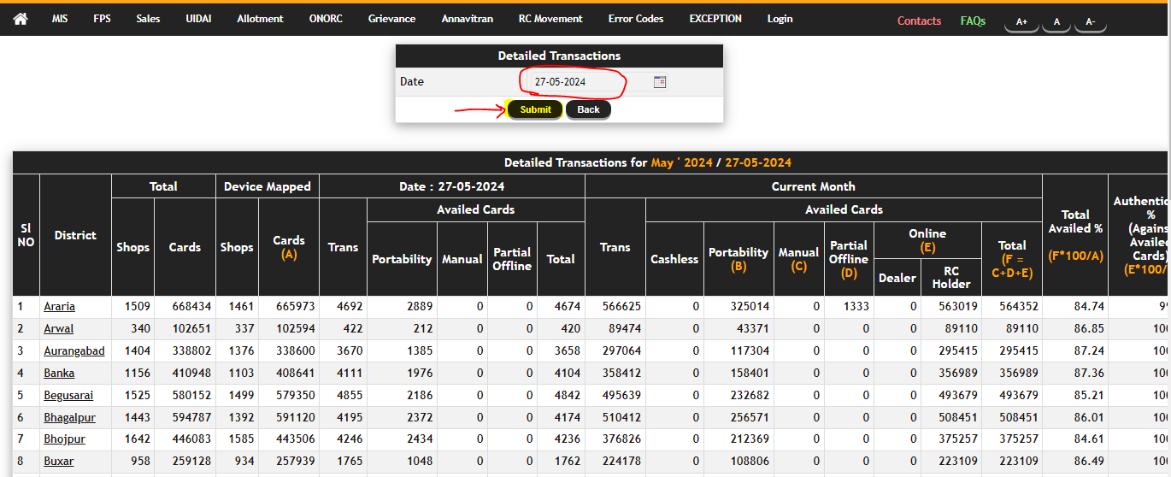Open the MIS menu
The height and width of the screenshot is (477, 1171).
[60, 19]
